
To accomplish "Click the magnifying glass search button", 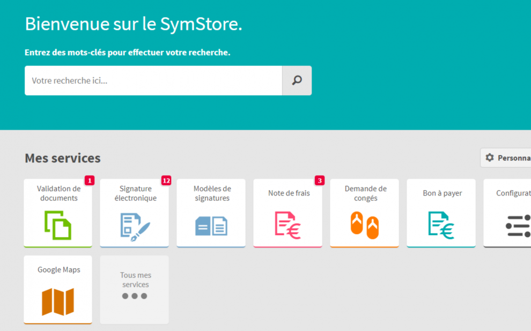I will [x=297, y=80].
